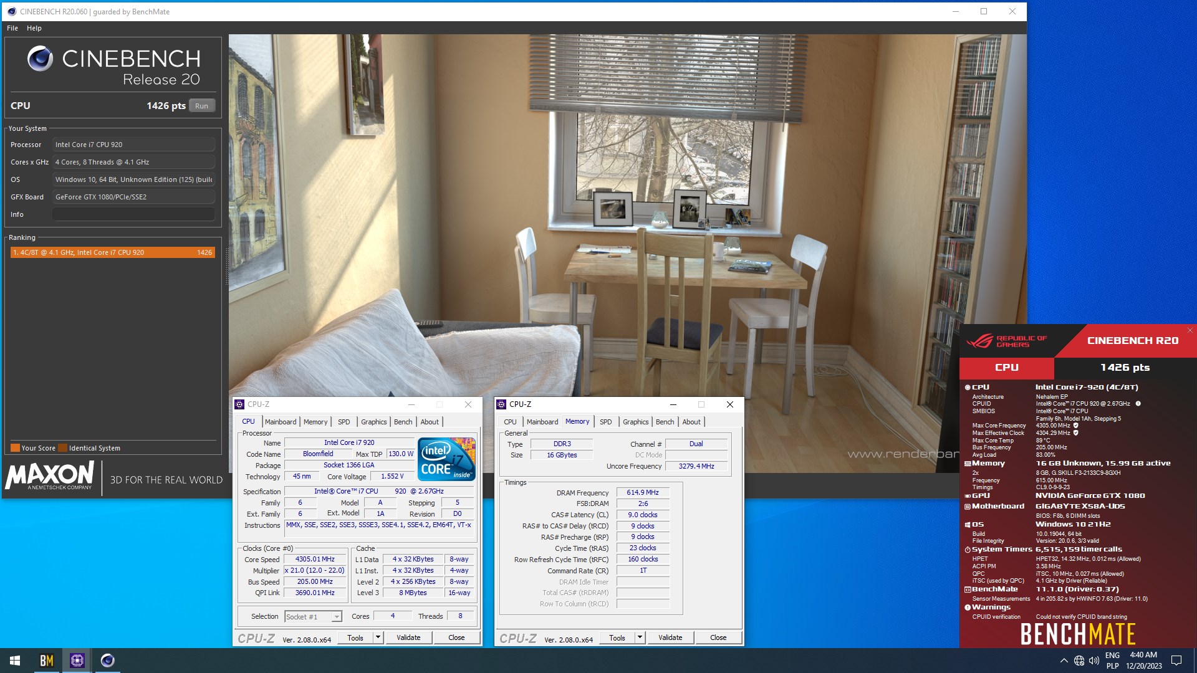Viewport: 1197px width, 673px height.
Task: Click the panel splitter handle beside Ranking
Action: pos(226,266)
